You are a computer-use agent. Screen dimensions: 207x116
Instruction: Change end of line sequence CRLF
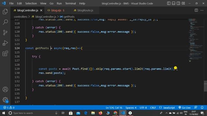[x=153, y=108]
